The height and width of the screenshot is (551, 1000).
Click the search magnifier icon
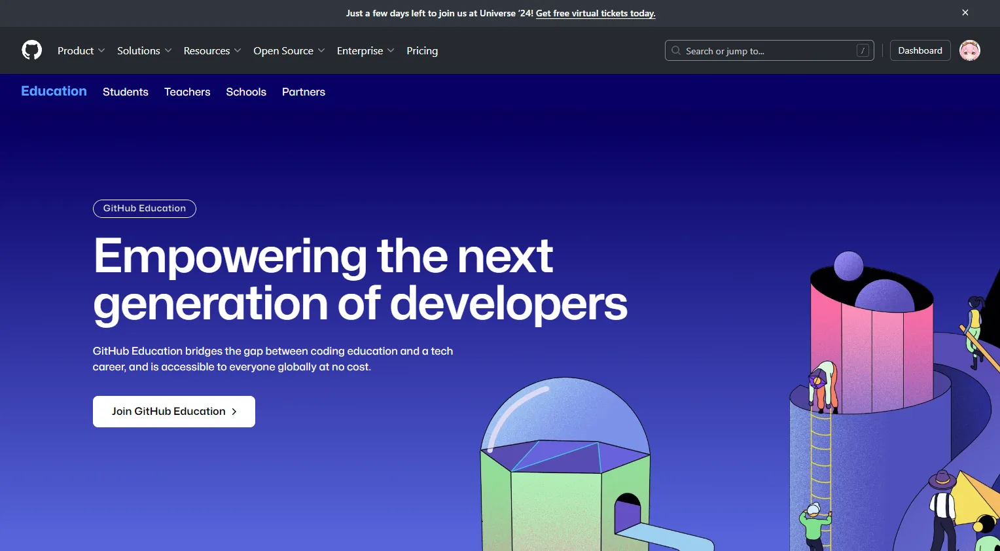tap(676, 50)
